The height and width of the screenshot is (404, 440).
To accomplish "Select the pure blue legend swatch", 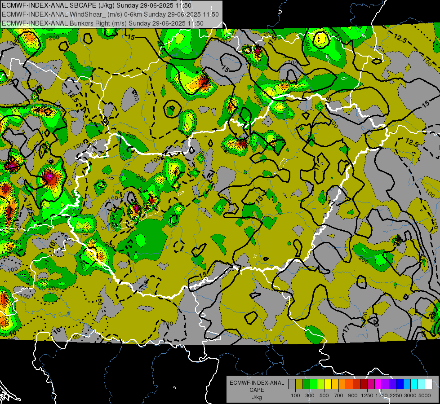I will [400, 384].
